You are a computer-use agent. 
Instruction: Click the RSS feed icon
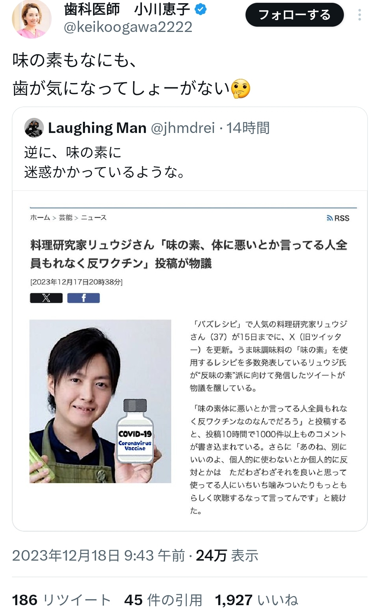pyautogui.click(x=338, y=218)
